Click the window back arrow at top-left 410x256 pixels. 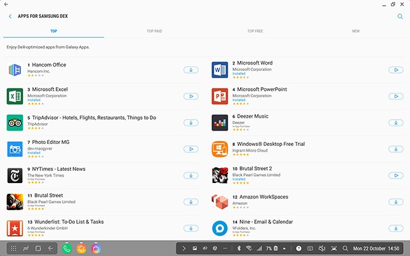(6, 4)
